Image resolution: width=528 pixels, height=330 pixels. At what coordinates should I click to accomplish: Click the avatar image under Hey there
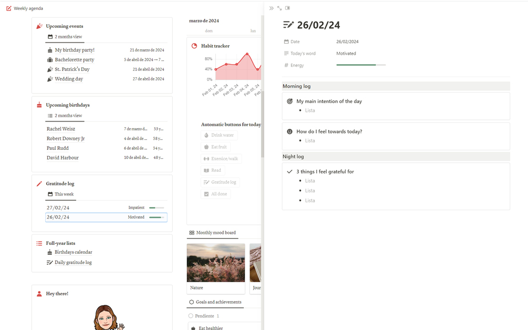click(x=108, y=317)
